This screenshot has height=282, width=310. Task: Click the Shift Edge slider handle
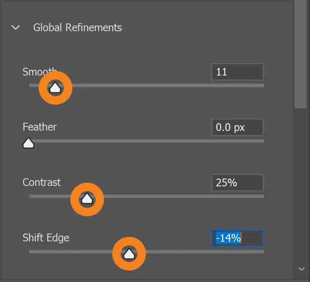[129, 254]
